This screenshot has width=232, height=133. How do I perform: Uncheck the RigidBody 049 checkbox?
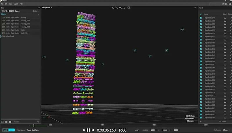pyautogui.click(x=201, y=18)
